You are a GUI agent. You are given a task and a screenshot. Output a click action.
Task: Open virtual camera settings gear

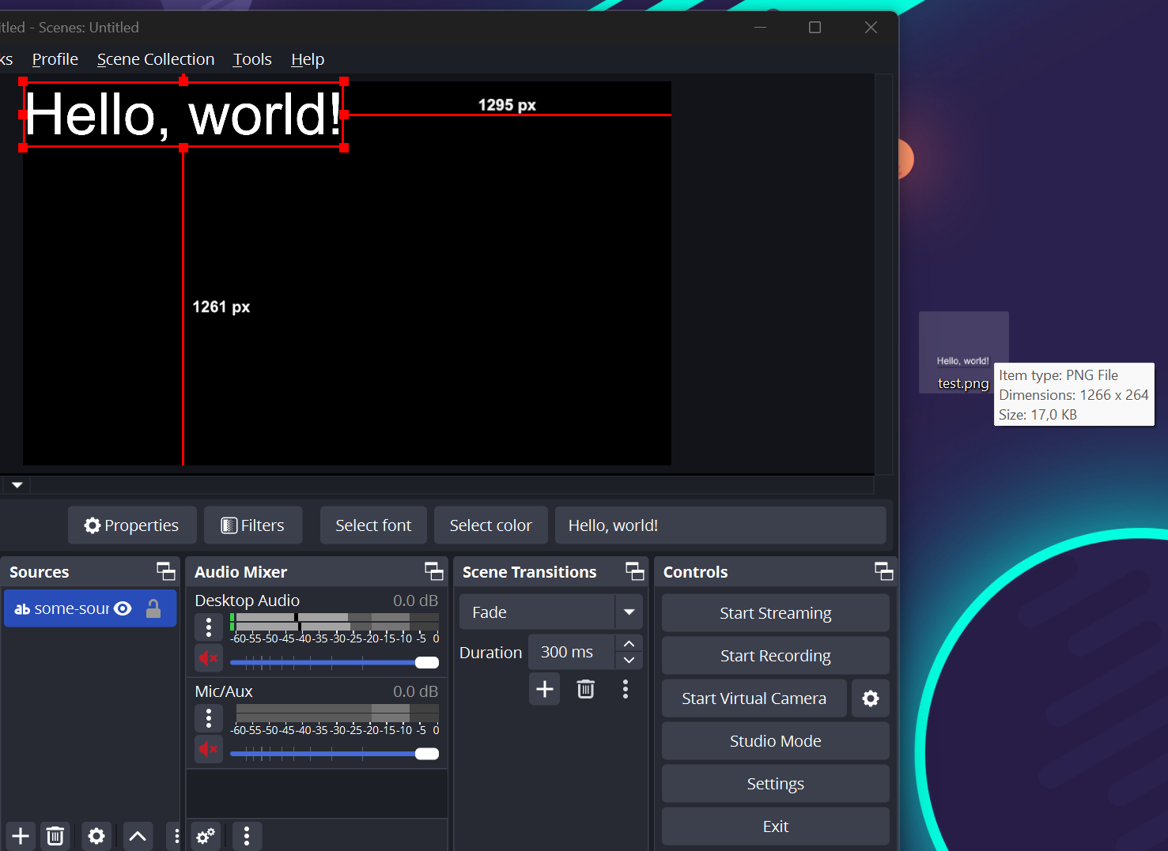[871, 698]
